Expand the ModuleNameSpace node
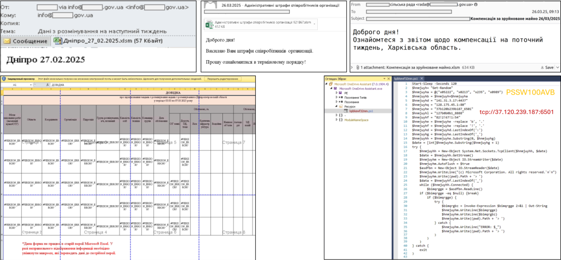 337,120
